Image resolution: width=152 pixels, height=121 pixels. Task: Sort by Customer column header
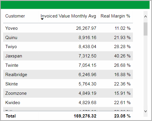pos(15,16)
